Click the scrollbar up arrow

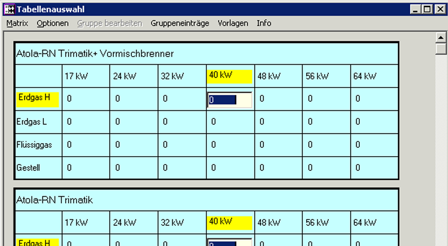(441, 38)
